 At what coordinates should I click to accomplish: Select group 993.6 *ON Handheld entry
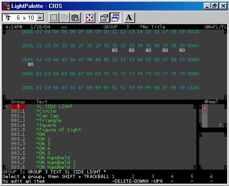[40, 158]
